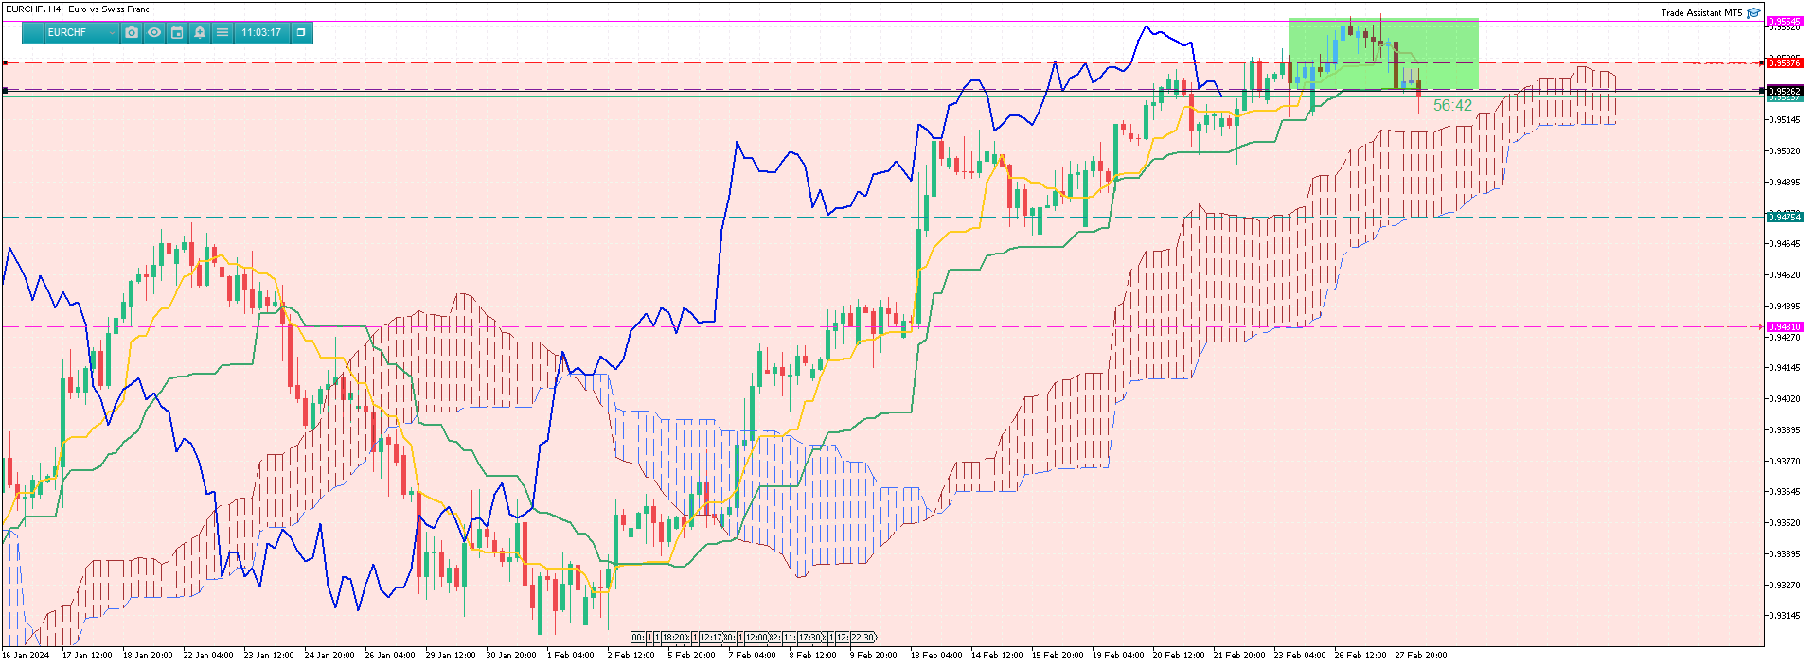This screenshot has width=1814, height=666.
Task: Click the green take-profit zone rectangle
Action: tap(1383, 54)
